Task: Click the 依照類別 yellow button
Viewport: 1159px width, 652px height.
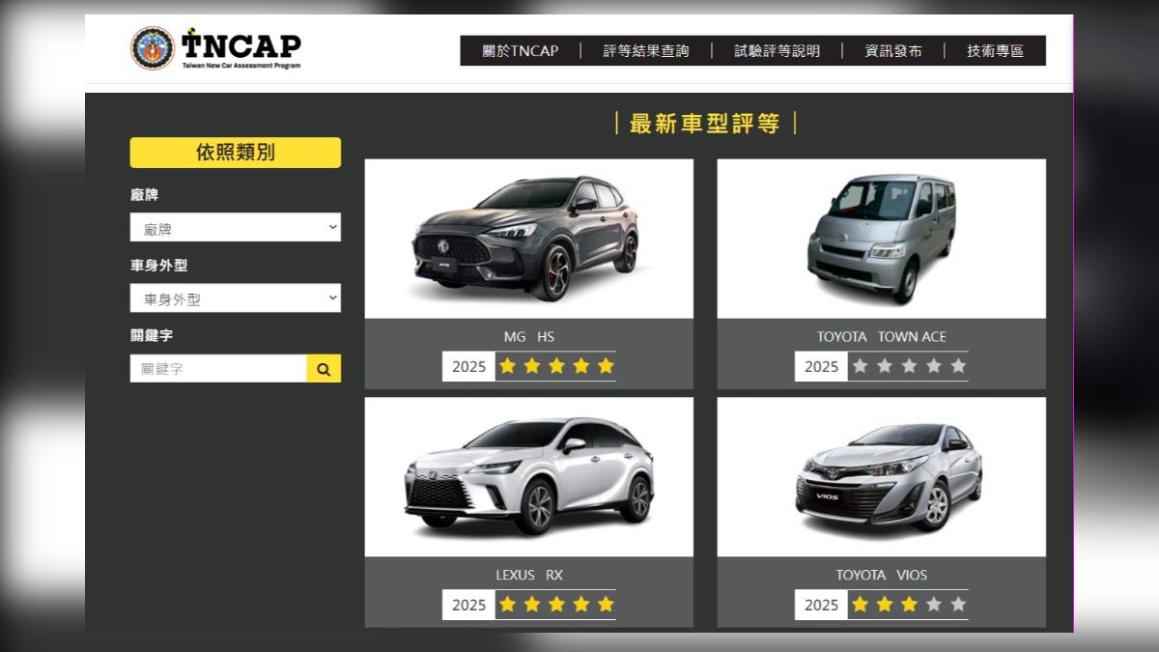Action: 236,153
